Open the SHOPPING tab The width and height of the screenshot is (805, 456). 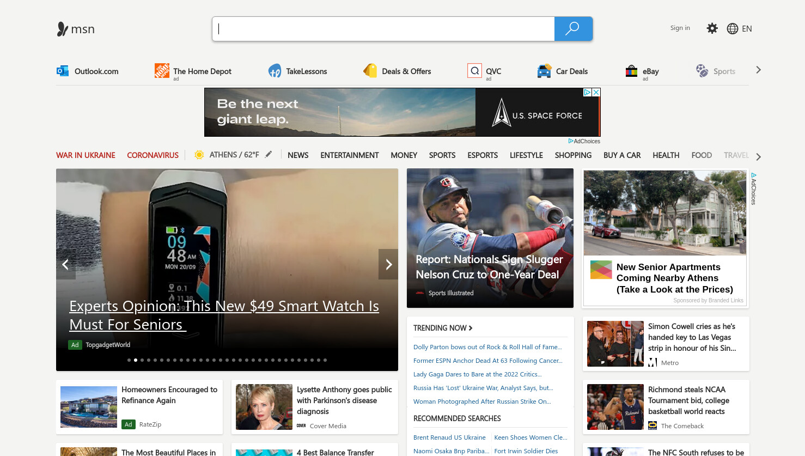573,155
